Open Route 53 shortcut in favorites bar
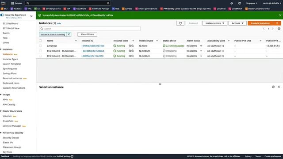 16,9
